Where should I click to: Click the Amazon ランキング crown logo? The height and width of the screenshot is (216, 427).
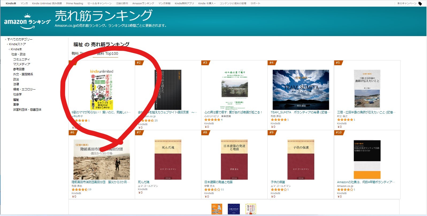tap(27, 21)
